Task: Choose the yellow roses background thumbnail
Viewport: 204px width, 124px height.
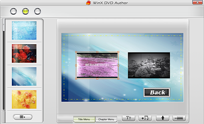Action: coord(24,99)
